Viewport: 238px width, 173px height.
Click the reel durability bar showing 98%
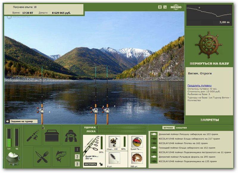click(124, 141)
